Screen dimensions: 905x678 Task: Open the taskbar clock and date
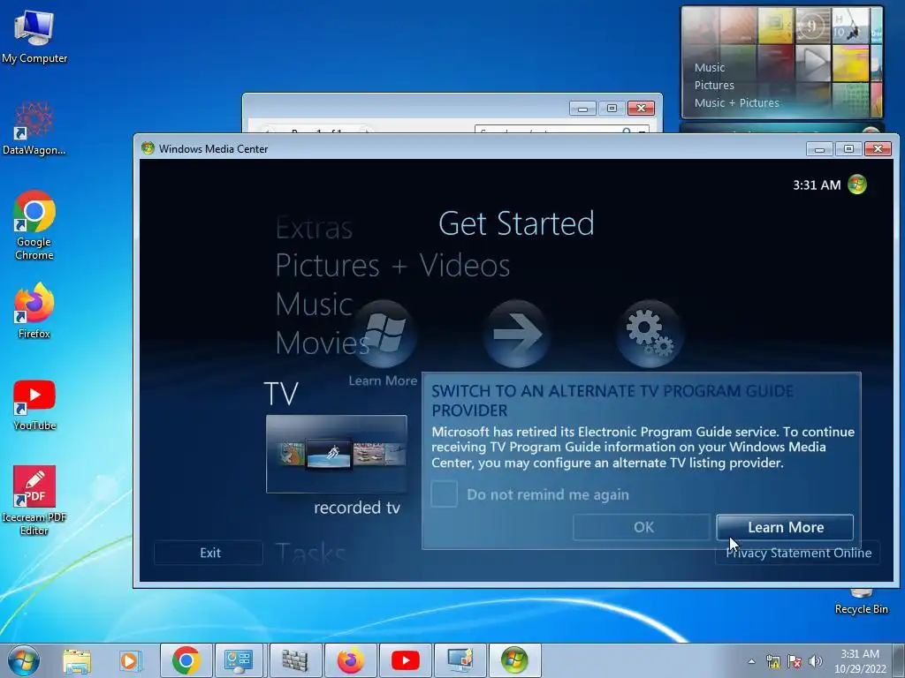(x=860, y=661)
